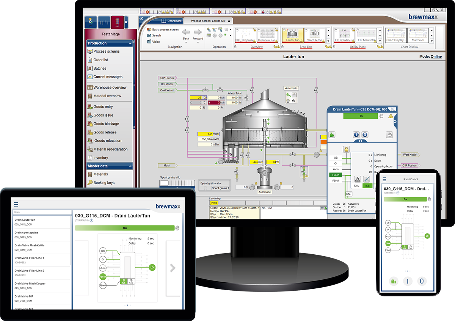Screen dimensions: 455x321
Task: Tap the 0 button on the phone
Action: tap(422, 281)
